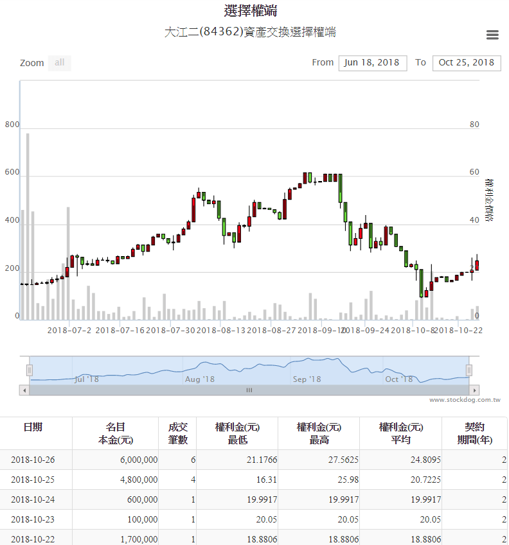Click the 日期 column header
This screenshot has height=545, width=509.
pos(33,427)
